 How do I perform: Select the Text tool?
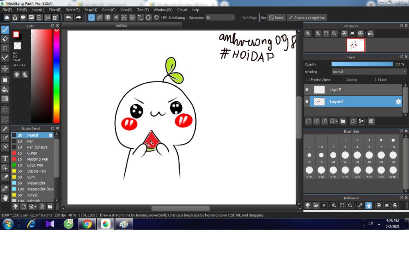pos(5,159)
